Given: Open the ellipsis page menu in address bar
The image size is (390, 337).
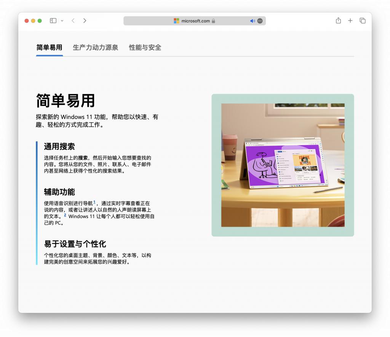Looking at the screenshot, I should 260,21.
